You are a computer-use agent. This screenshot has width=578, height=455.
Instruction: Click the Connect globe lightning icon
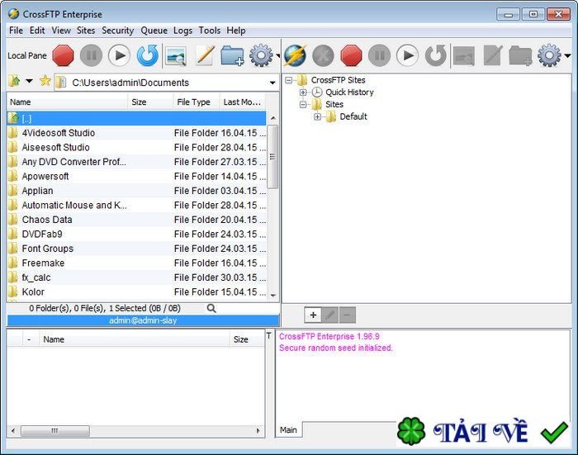click(x=295, y=55)
